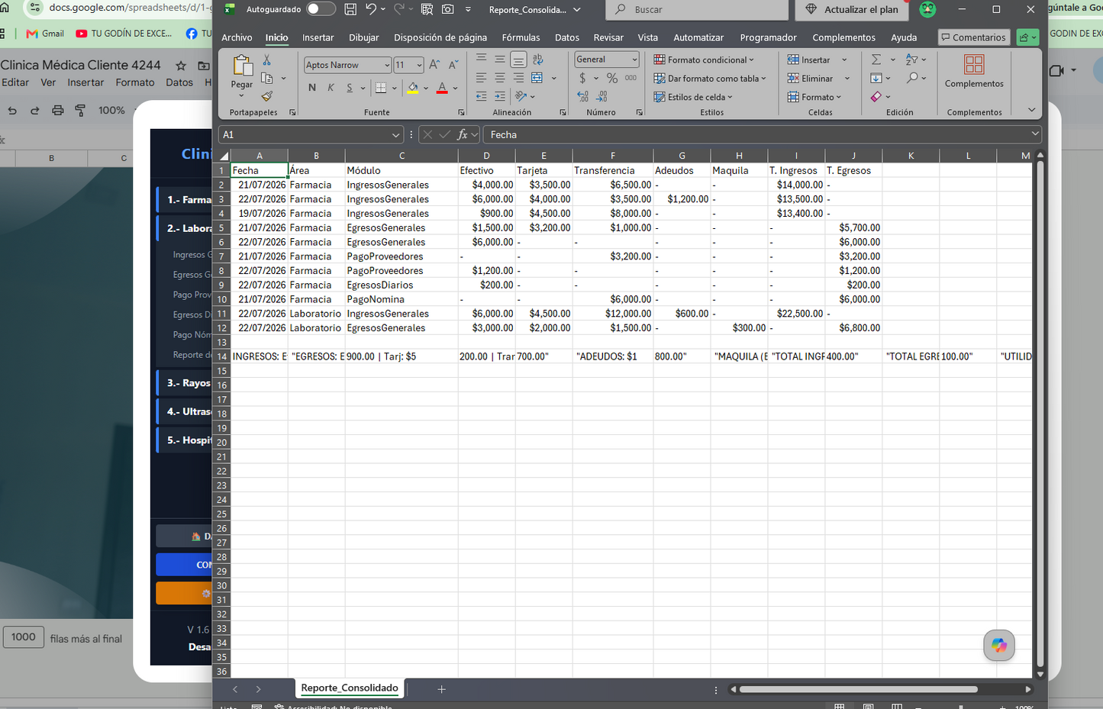The height and width of the screenshot is (709, 1103).
Task: Open the Aptos Narrow font dropdown
Action: pyautogui.click(x=387, y=66)
